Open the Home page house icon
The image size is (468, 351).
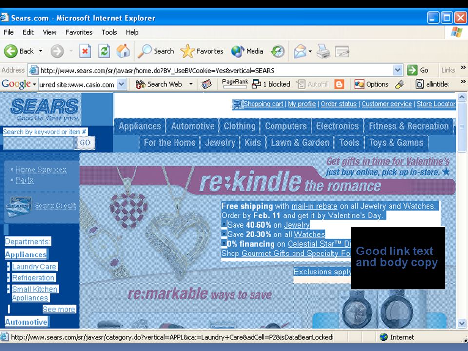[x=123, y=51]
